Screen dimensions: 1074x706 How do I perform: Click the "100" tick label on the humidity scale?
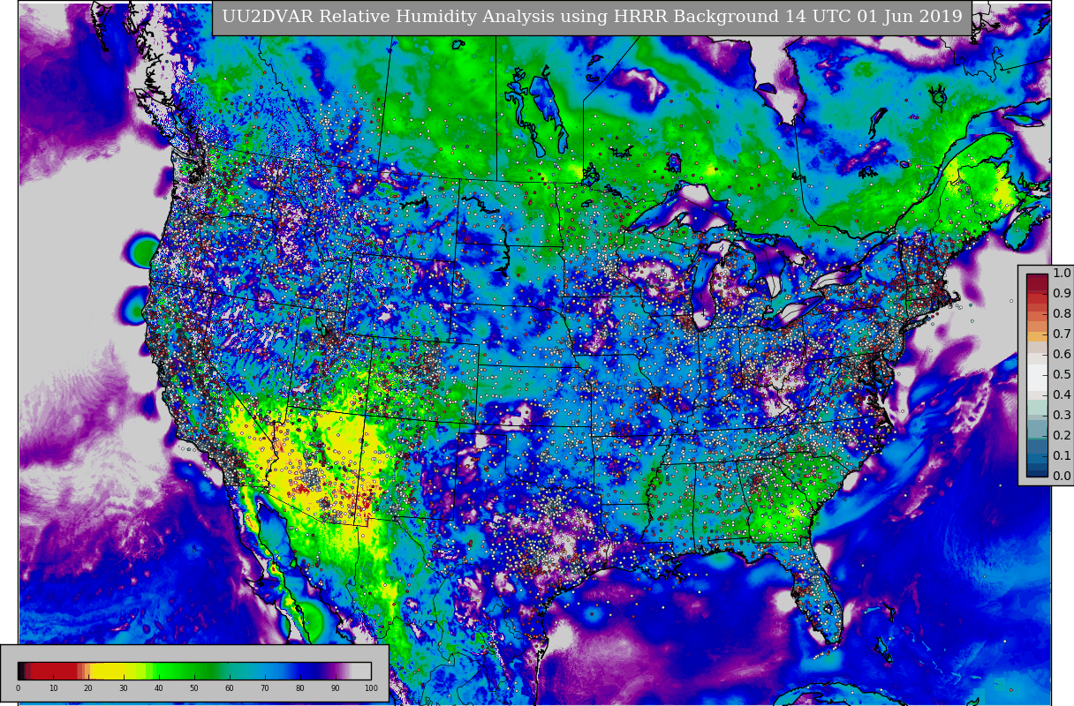point(371,688)
